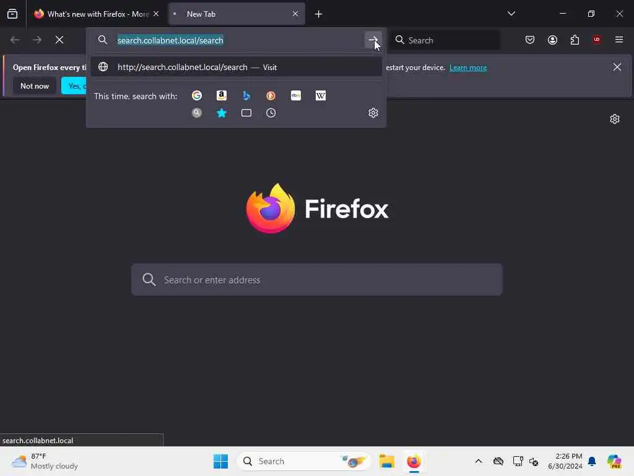Close the New Tab tab
This screenshot has width=634, height=476.
[295, 14]
